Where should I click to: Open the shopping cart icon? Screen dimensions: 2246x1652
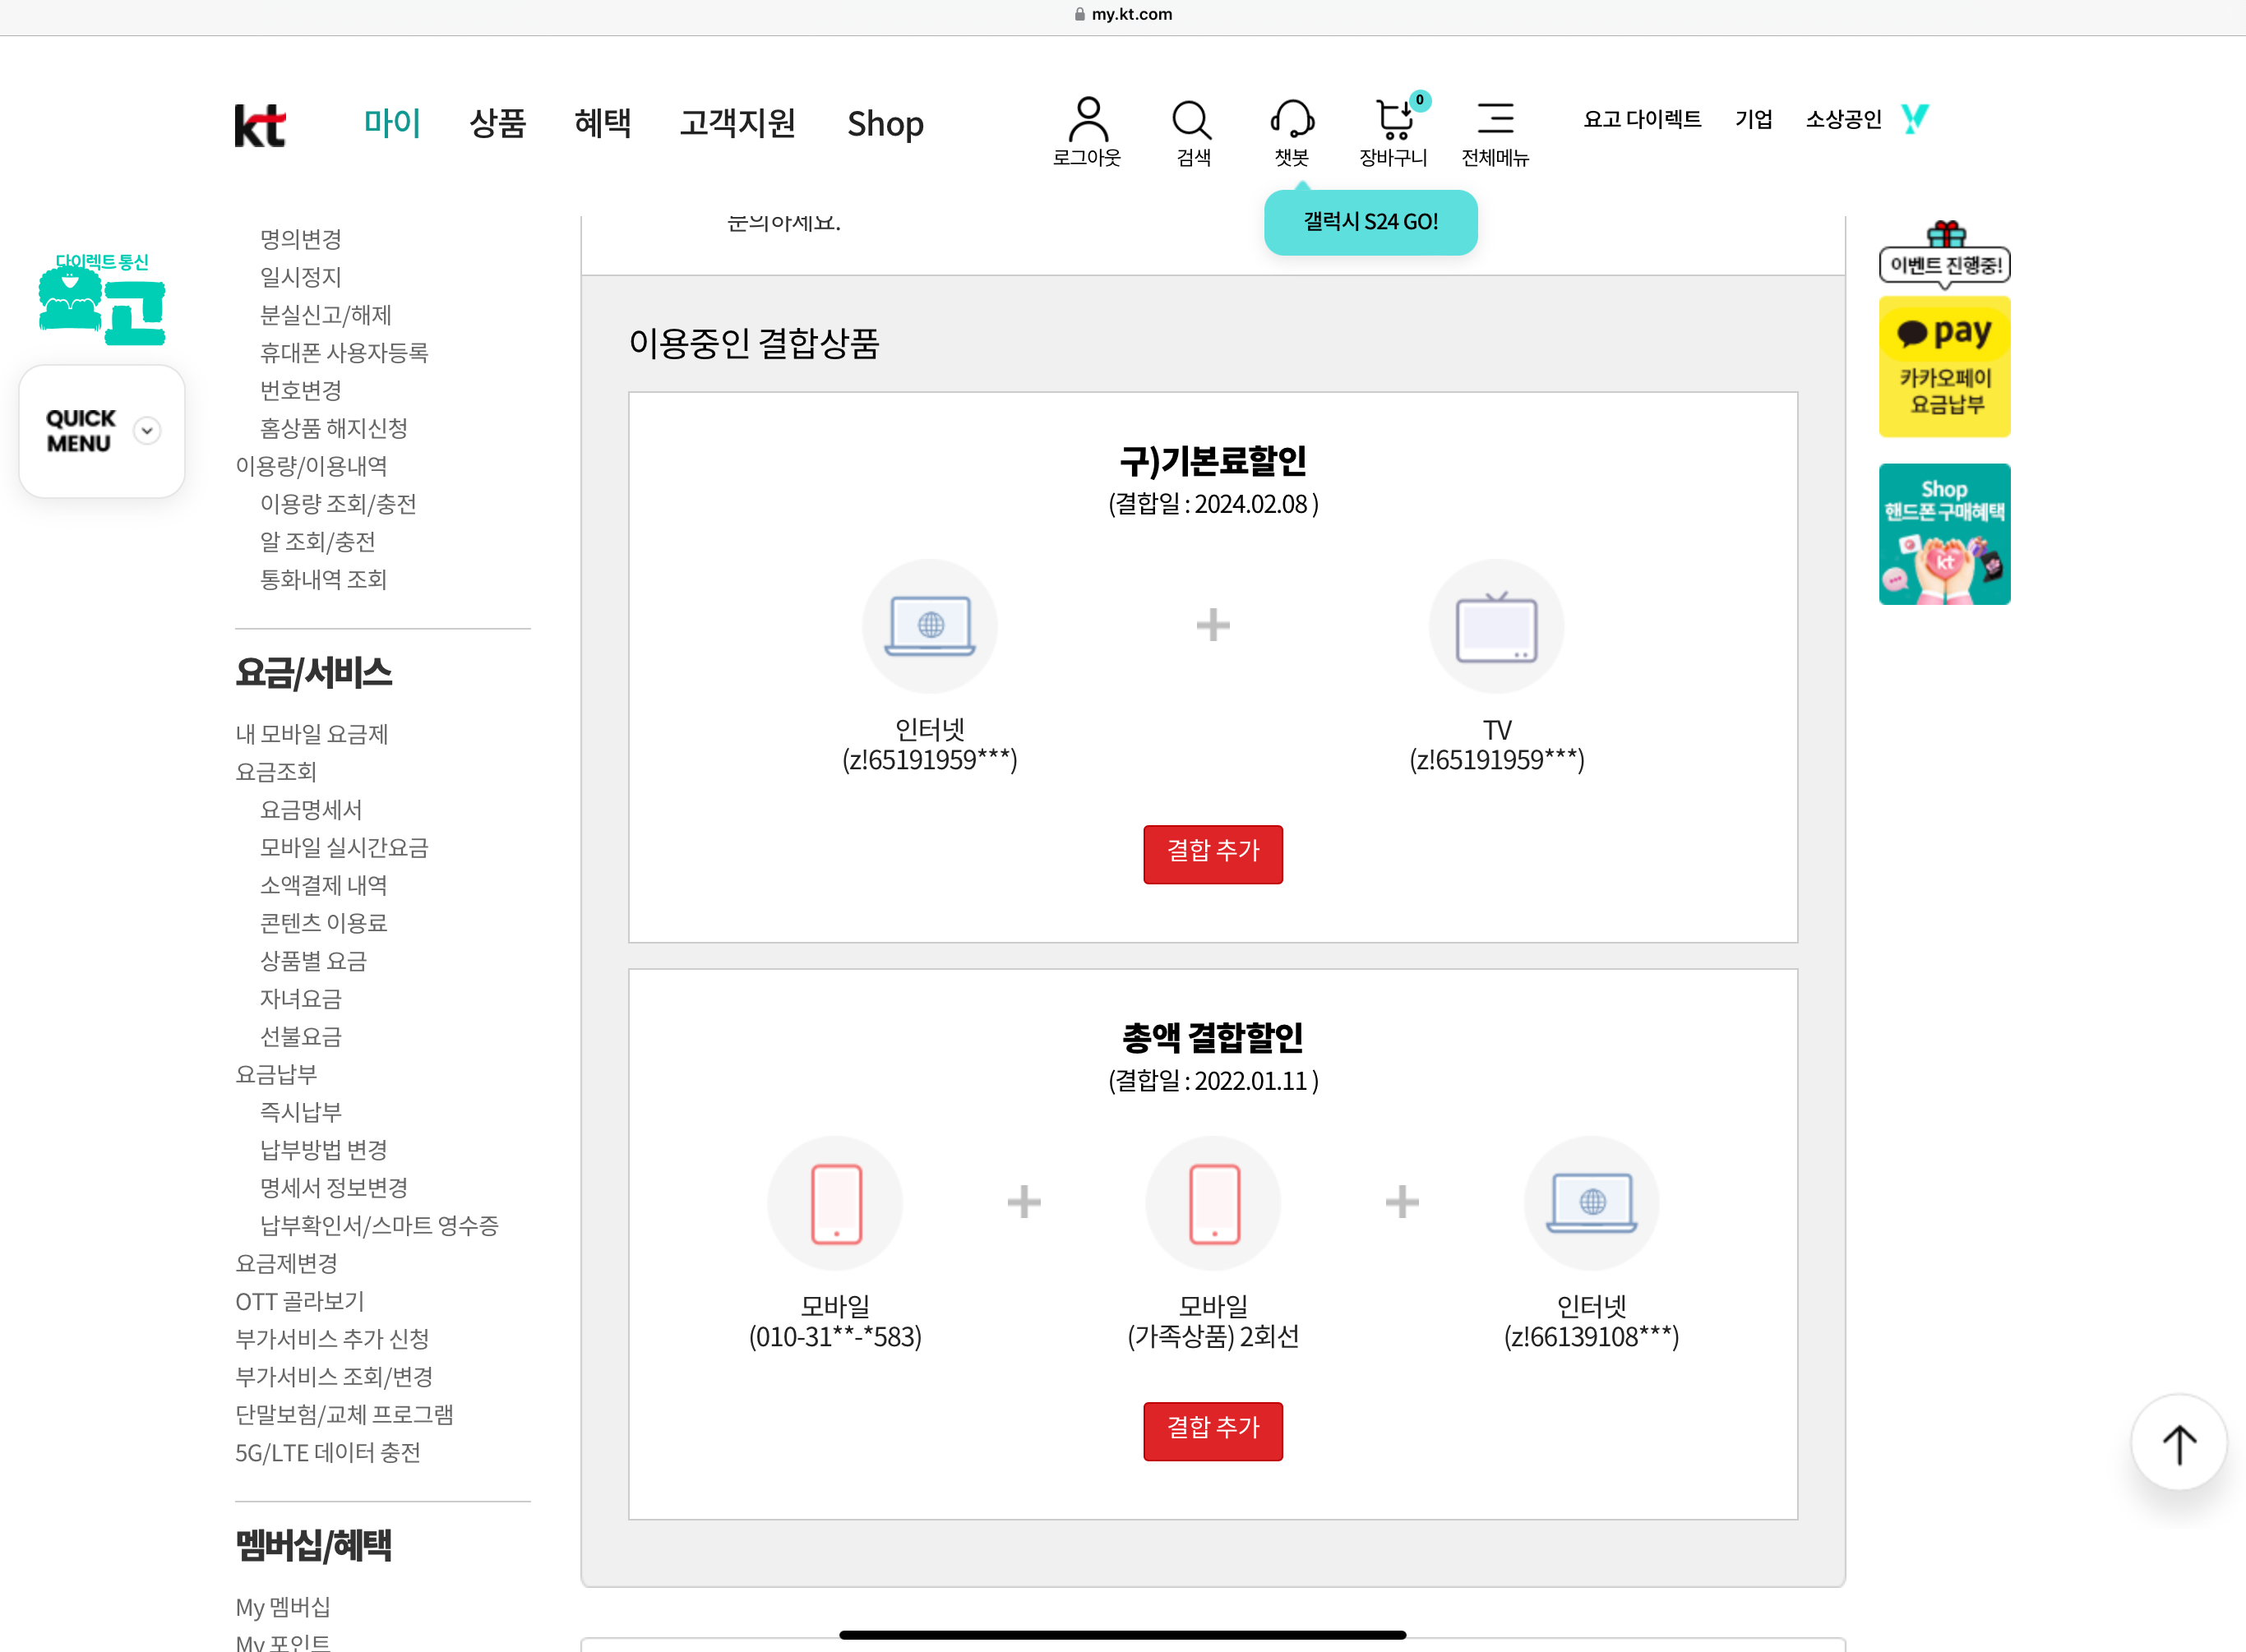[1393, 121]
